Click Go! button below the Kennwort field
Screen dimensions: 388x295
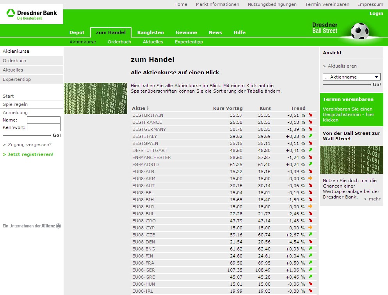57,135
